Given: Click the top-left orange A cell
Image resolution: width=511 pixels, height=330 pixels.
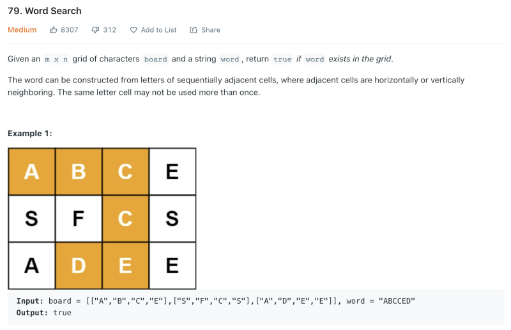Looking at the screenshot, I should click(x=31, y=171).
